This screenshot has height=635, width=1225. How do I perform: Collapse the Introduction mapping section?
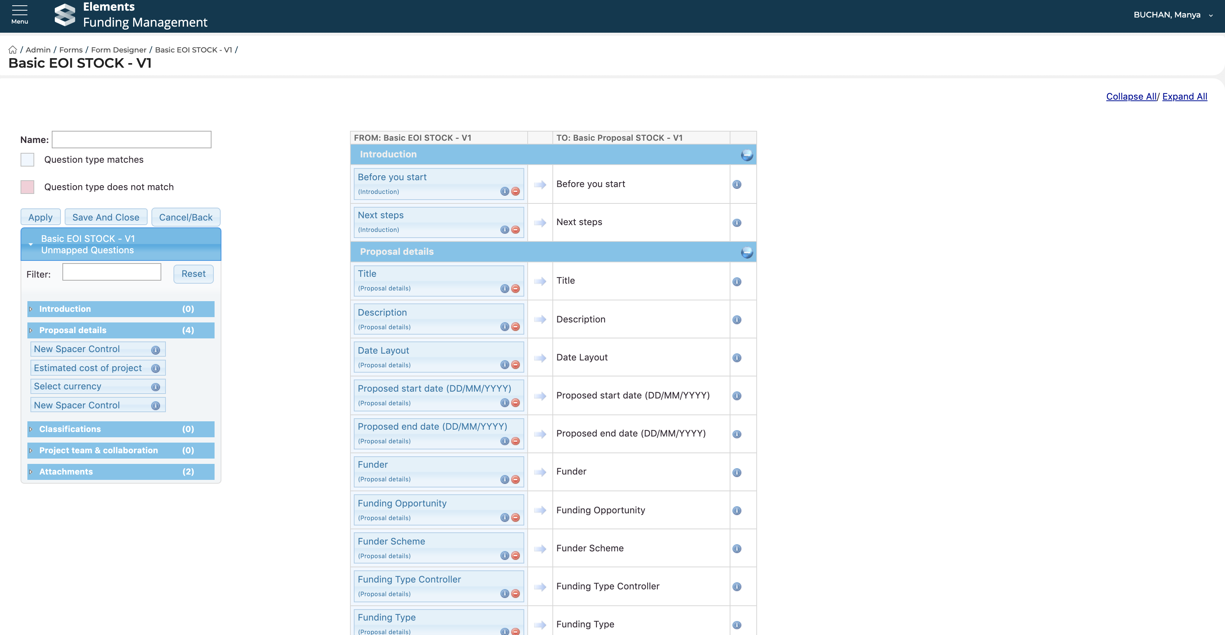point(746,155)
